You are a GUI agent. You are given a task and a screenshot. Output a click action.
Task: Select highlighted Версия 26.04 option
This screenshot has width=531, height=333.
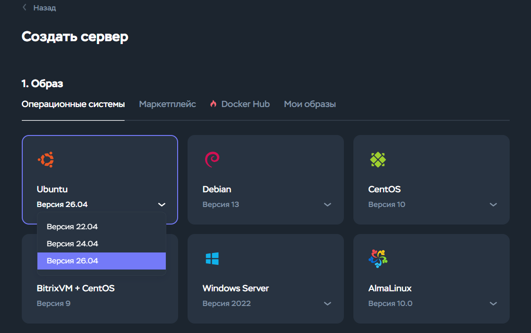click(101, 261)
